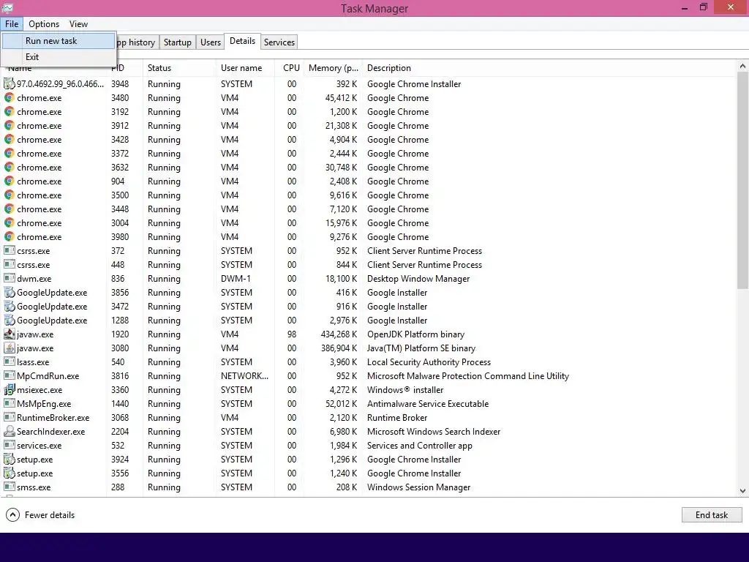The height and width of the screenshot is (562, 749).
Task: Click the OpenJDK javaw.exe icon for PID 1920
Action: [9, 334]
